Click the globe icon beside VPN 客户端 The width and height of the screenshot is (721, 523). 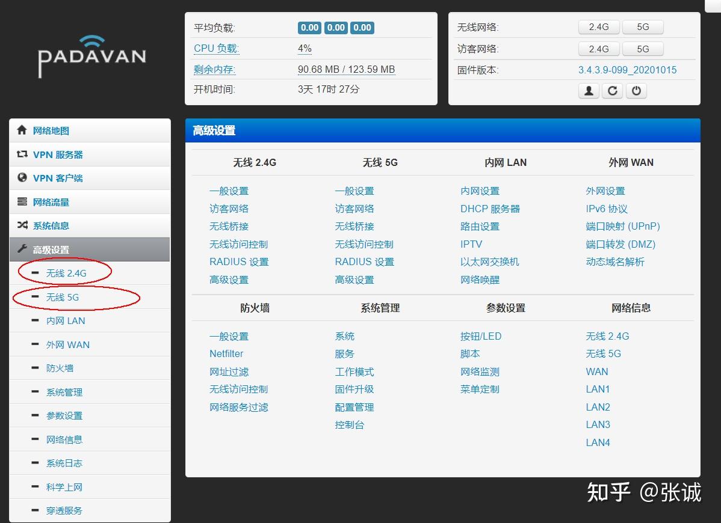tap(22, 178)
